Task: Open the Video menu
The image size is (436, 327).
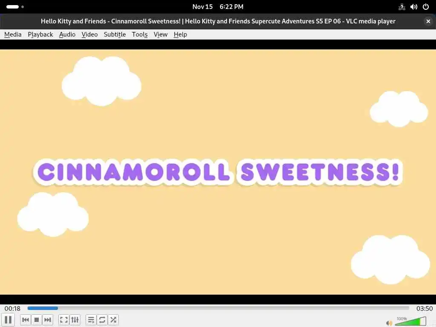Action: [x=89, y=34]
